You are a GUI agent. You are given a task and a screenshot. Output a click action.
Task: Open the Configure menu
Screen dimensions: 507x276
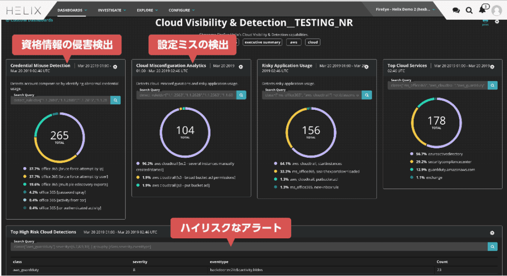182,10
